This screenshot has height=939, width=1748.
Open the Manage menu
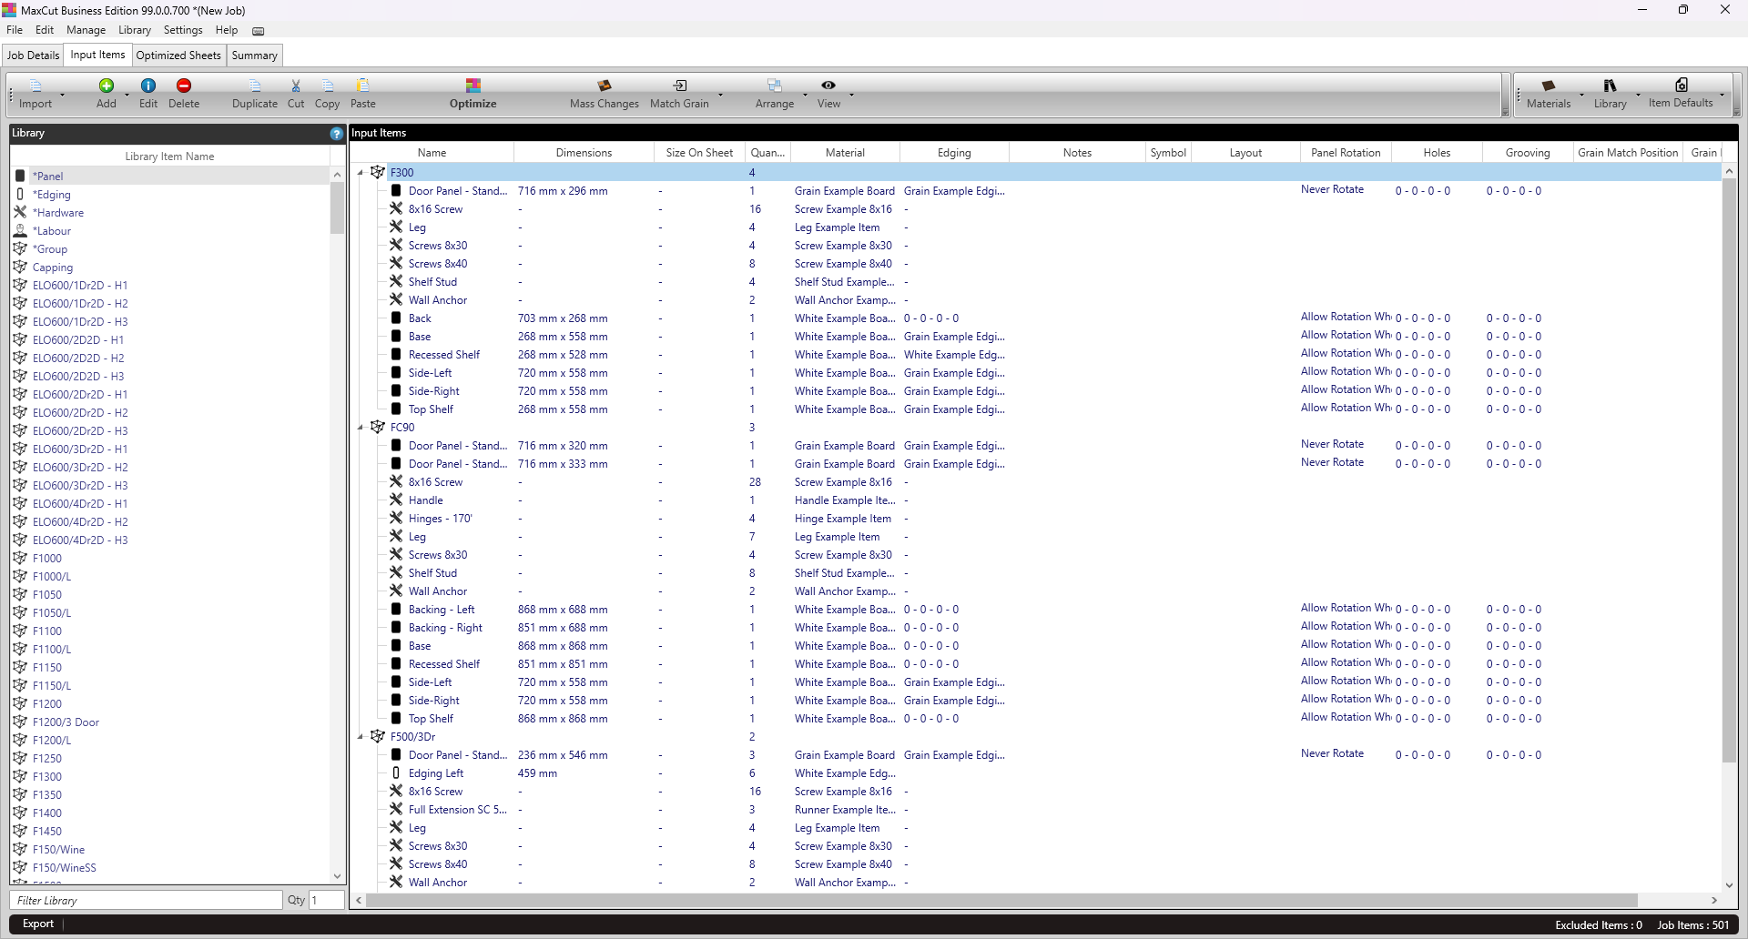click(x=86, y=30)
